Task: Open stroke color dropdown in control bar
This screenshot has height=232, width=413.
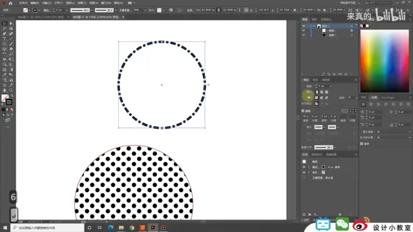Action: 39,10
